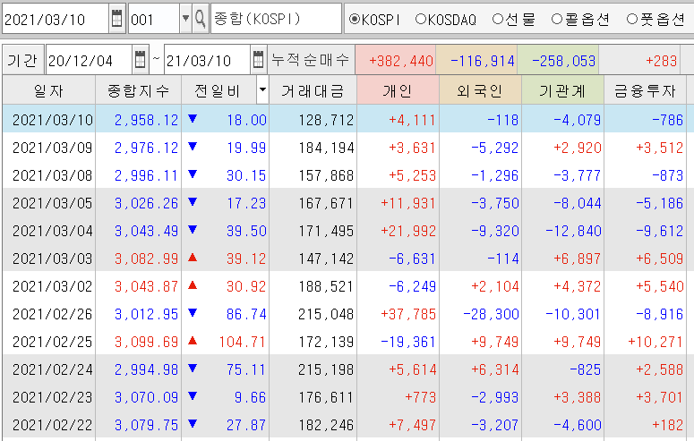Select the row dated 2021/03/10
The image size is (694, 441).
click(x=347, y=119)
